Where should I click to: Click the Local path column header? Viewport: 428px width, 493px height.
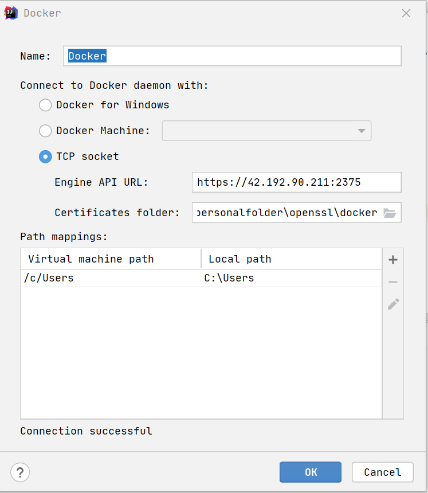(291, 259)
